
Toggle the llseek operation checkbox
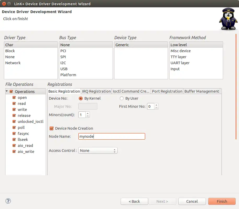pos(14,139)
